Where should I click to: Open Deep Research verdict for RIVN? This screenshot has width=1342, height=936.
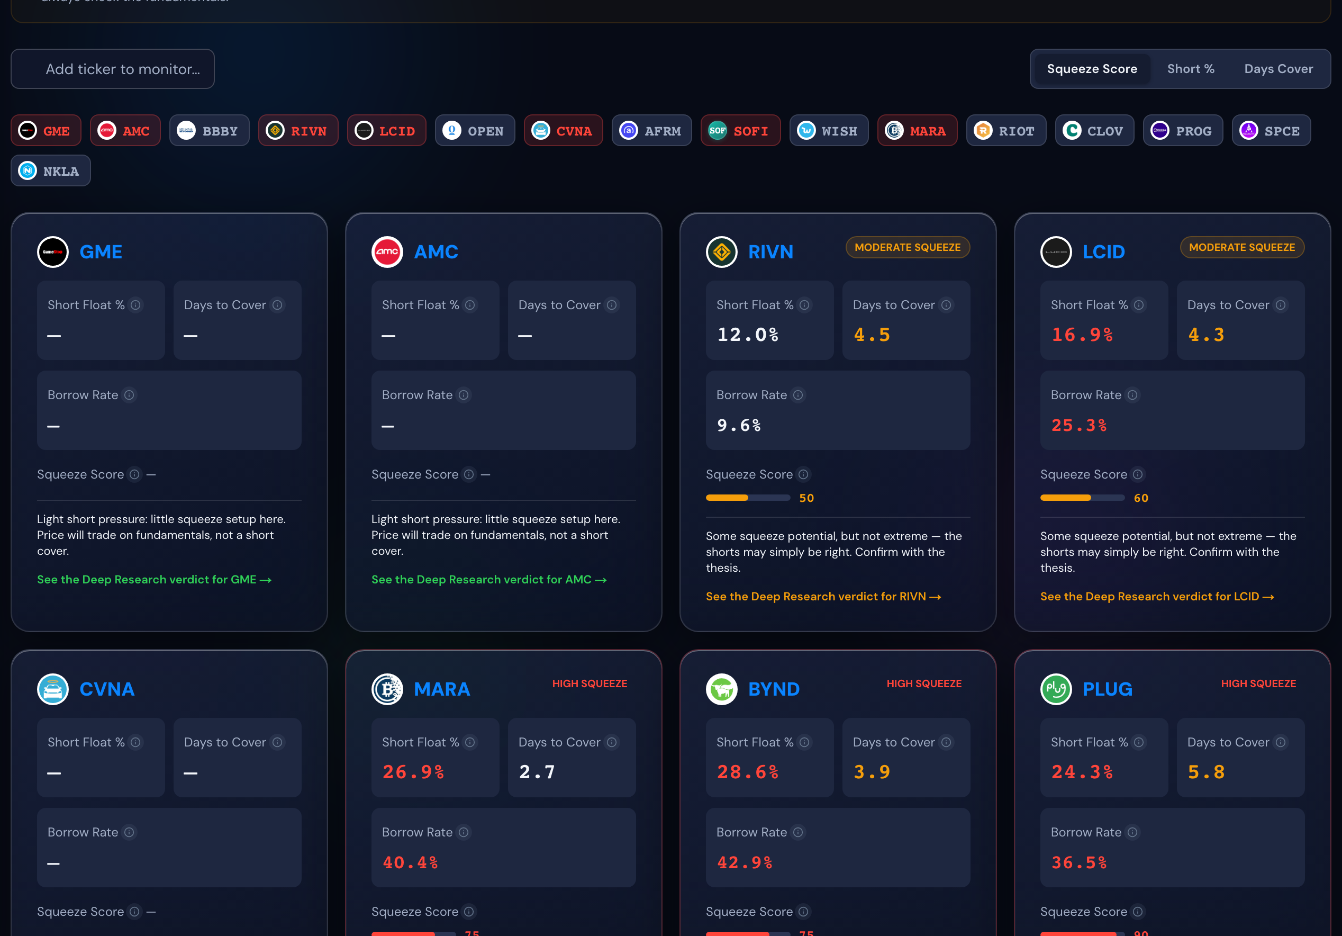coord(823,597)
